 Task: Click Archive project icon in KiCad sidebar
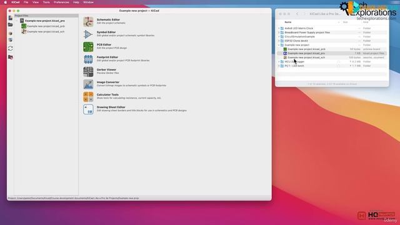click(11, 33)
